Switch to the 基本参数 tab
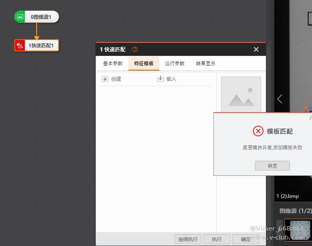The image size is (312, 246). [113, 64]
